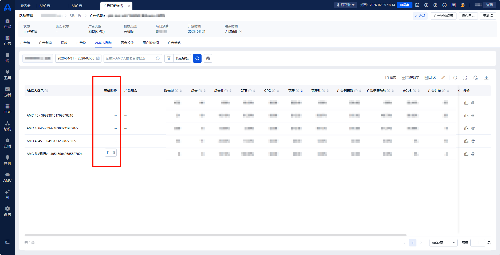Open bar chart analysis for AMC 45 row
500x255 pixels.
466,115
